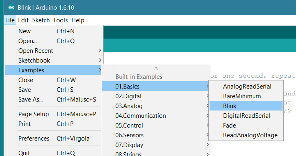The width and height of the screenshot is (296, 156).
Task: Choose Save As... in the File menu
Action: 53,100
